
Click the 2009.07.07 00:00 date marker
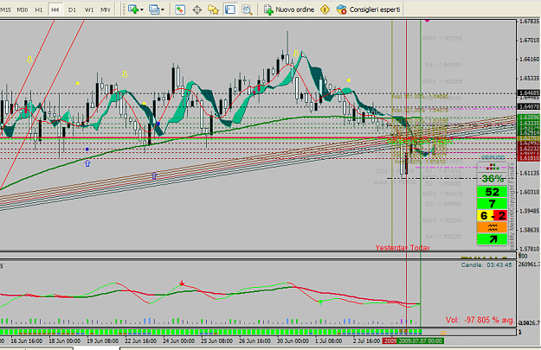point(420,341)
